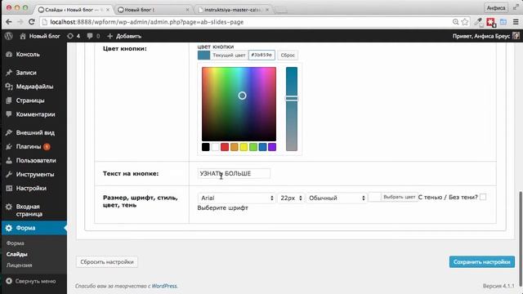Screen dimensions: 523x294
Task: Click the red extension icon in toolbar
Action: pyautogui.click(x=490, y=22)
